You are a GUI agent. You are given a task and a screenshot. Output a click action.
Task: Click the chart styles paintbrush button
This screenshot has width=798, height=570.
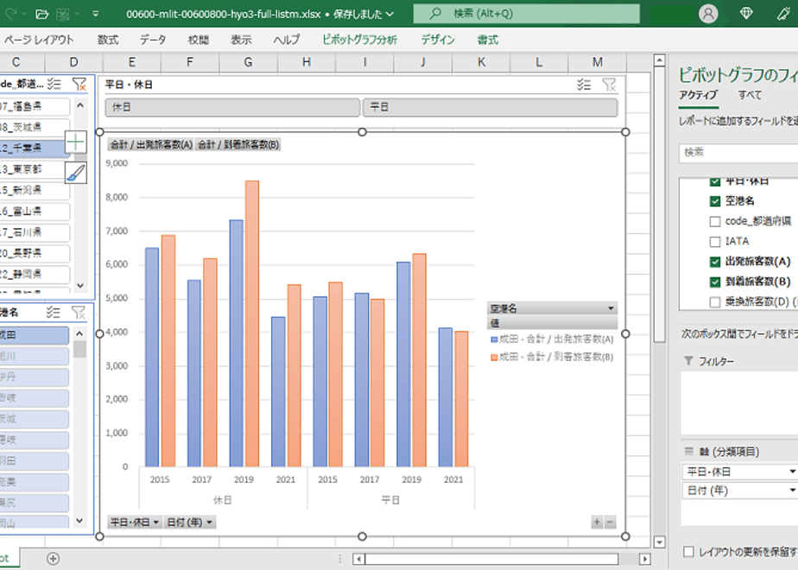pyautogui.click(x=76, y=173)
